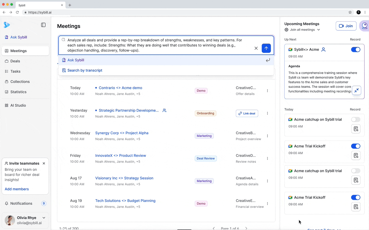This screenshot has width=369, height=230.
Task: Choose Search by transcript suggestion
Action: pyautogui.click(x=166, y=70)
